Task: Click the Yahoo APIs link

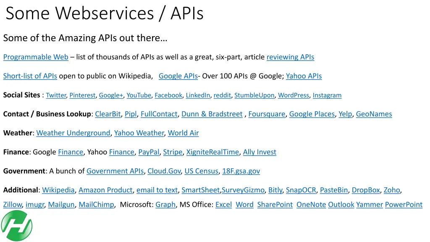Action: [304, 76]
